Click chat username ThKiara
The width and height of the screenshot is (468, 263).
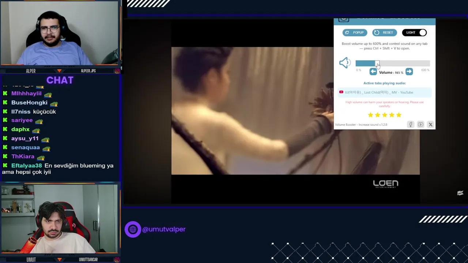[23, 156]
